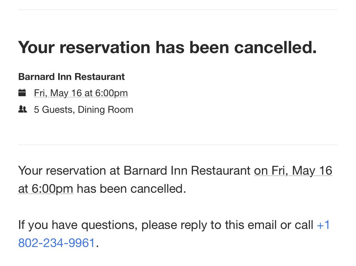Open the underlined date below the restaurant name
Screen dimensions: 356x266
(81, 93)
